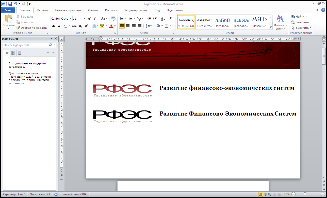Screen dimensions: 327x198
Task: Switch to the Insert (Вставка) tab
Action: point(42,10)
